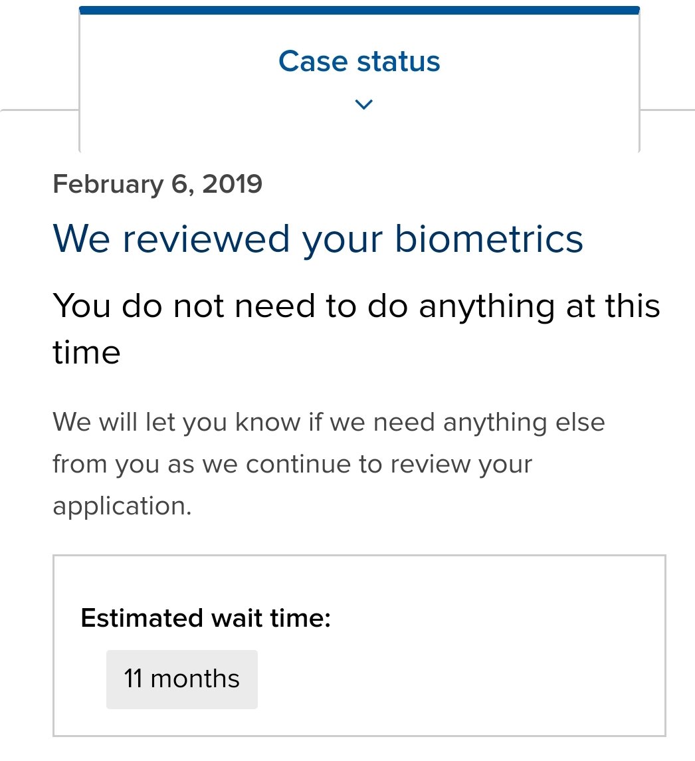
Task: Click the year 2019 in the date
Action: 232,184
